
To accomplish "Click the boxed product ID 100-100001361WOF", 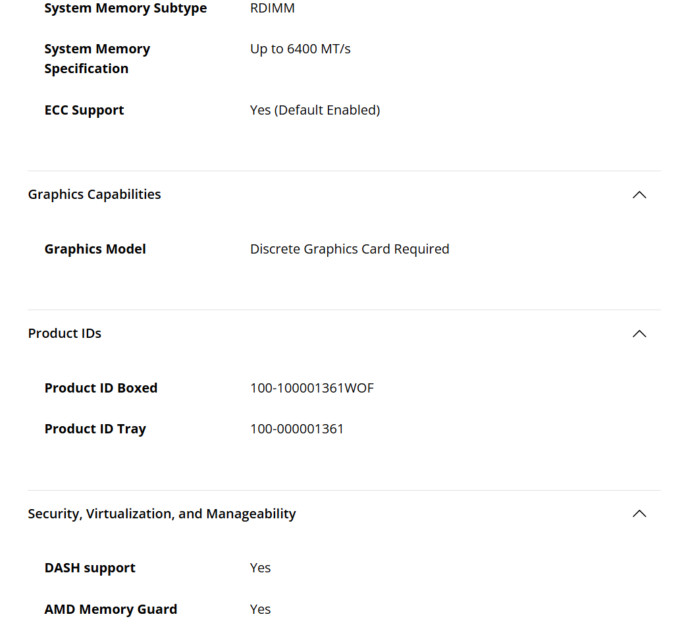I will pos(311,388).
